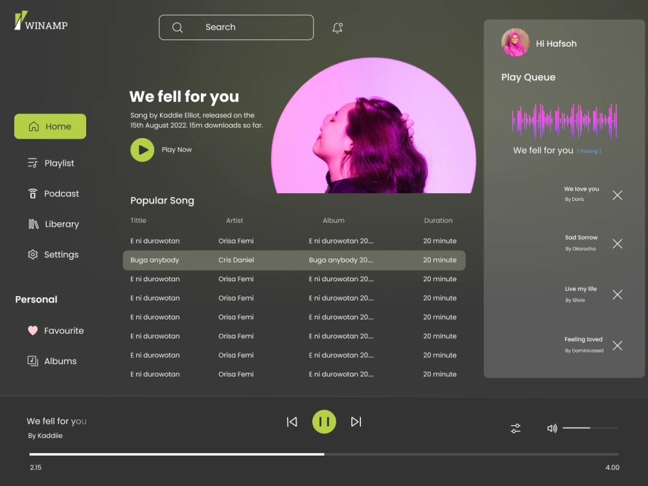
Task: Click the Albums icon in sidebar
Action: (32, 361)
